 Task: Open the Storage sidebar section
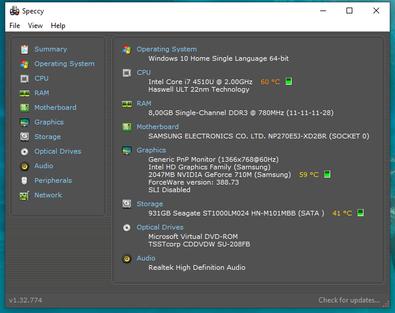[47, 137]
